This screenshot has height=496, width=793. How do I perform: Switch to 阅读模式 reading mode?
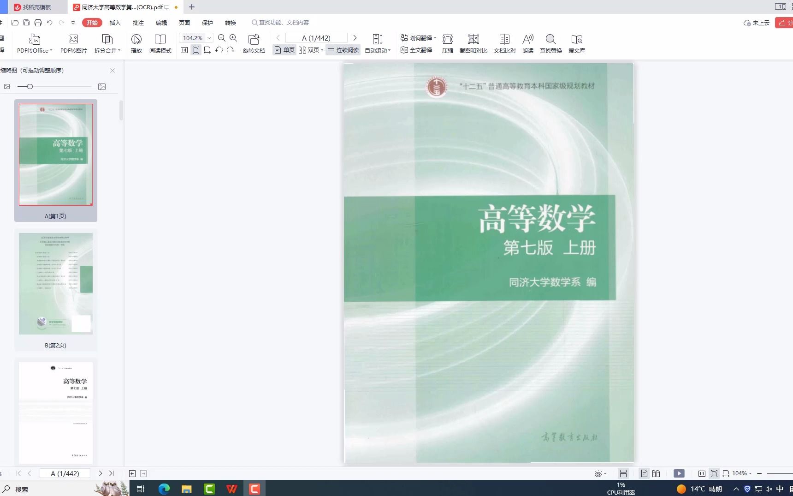click(x=160, y=44)
